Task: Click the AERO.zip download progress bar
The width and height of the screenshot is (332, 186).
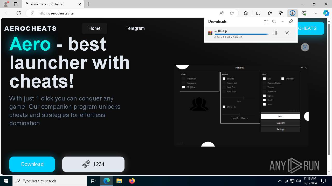Action: (242, 34)
